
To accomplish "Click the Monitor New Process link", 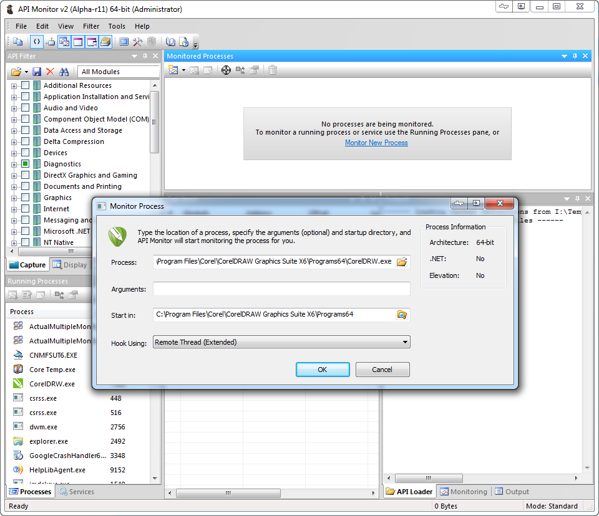I will click(x=376, y=143).
